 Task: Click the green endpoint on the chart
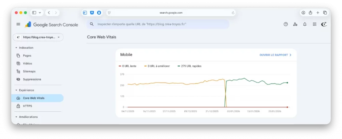pos(287,82)
